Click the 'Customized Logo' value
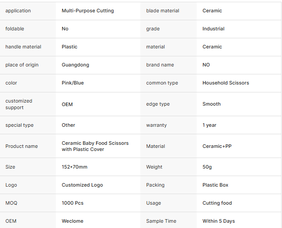The height and width of the screenshot is (228, 282). 82,185
